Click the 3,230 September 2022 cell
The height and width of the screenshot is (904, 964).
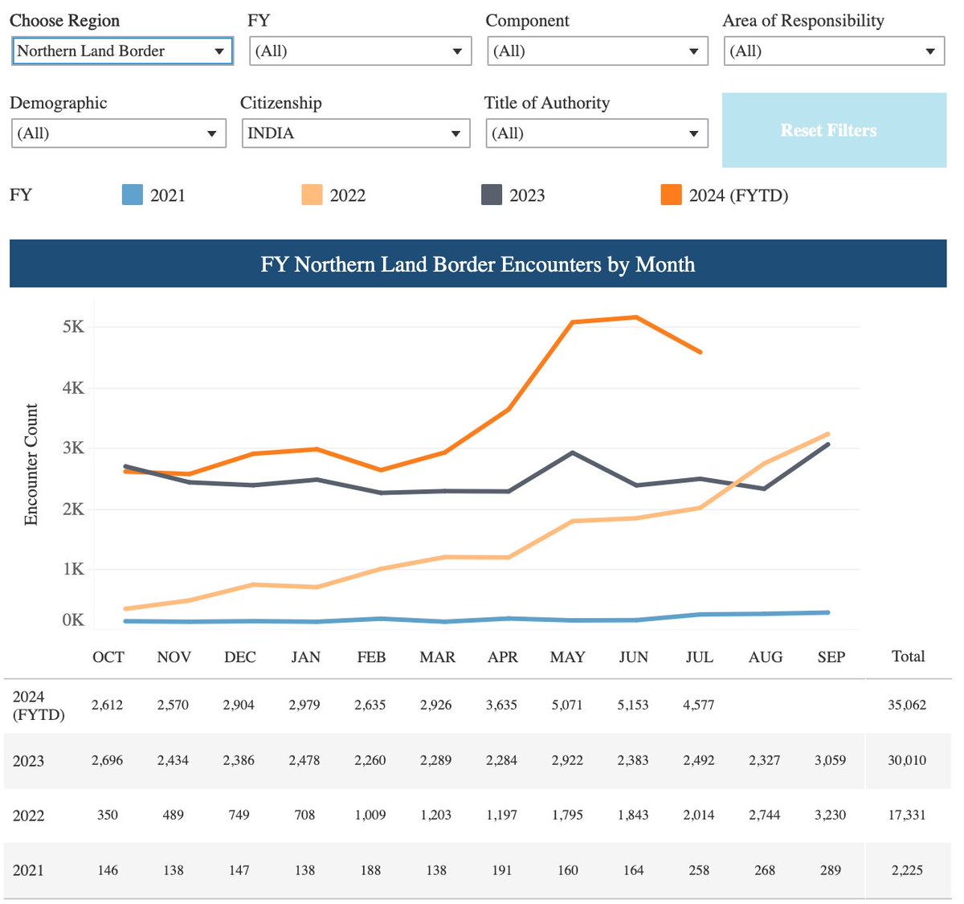point(830,815)
